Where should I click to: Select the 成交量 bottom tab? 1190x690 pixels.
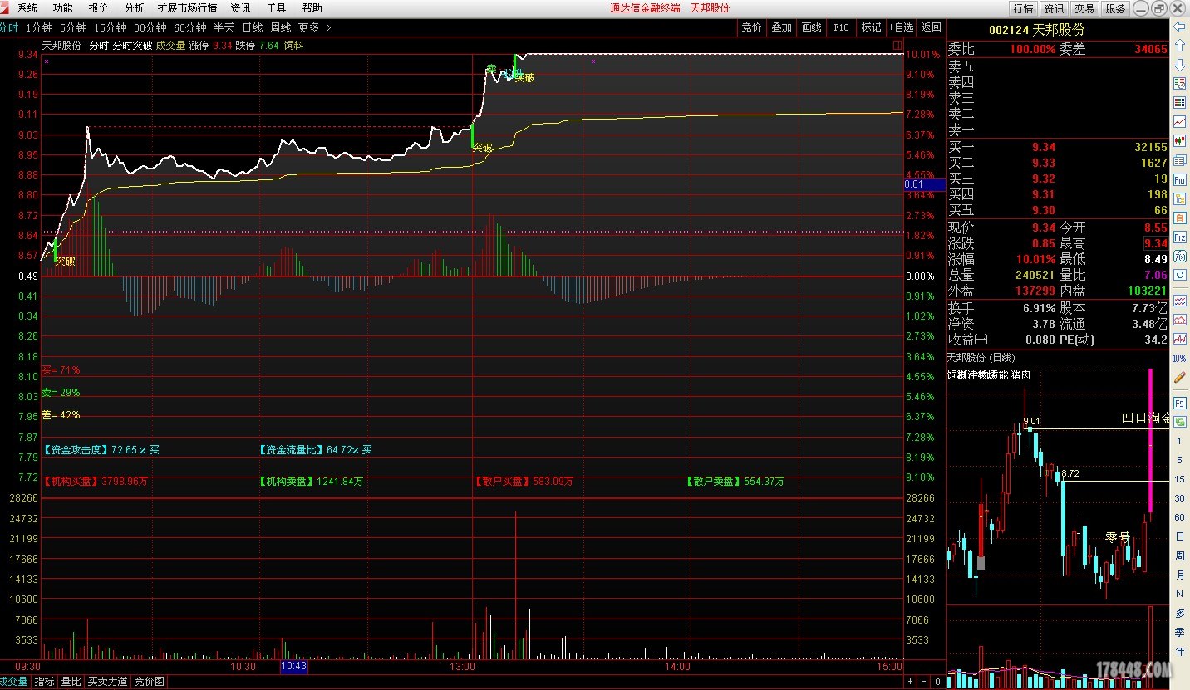(x=13, y=682)
